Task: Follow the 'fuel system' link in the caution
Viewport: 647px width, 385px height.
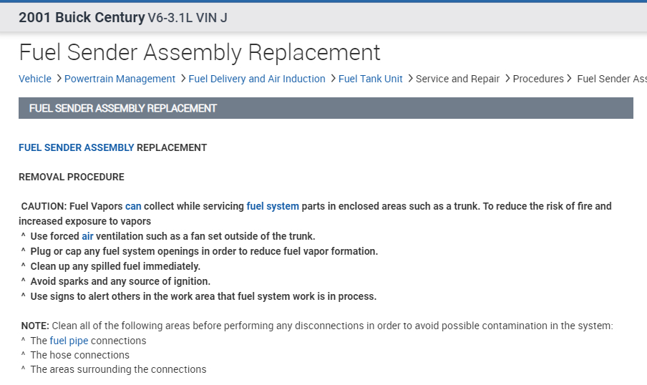Action: (x=273, y=206)
